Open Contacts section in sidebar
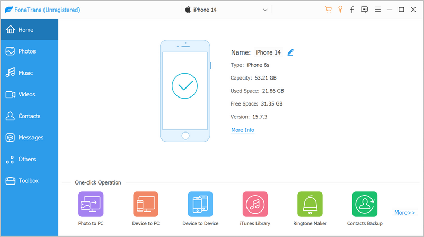Viewport: 424px width, 237px height. tap(29, 116)
